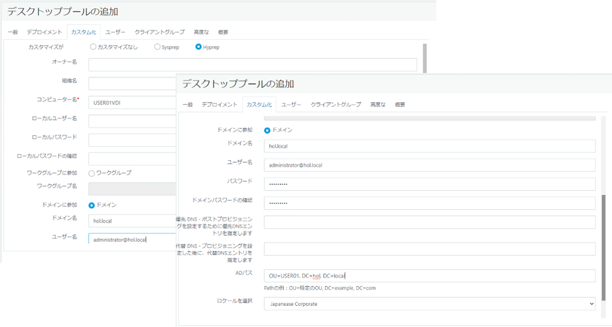
Task: Open ロケールを選択 dropdown Japanease Corporate
Action: tap(430, 304)
